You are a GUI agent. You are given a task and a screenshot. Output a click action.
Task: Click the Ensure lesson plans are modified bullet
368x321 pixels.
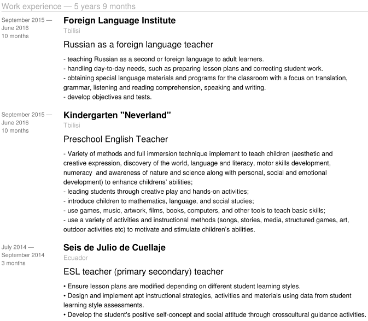[x=182, y=286]
